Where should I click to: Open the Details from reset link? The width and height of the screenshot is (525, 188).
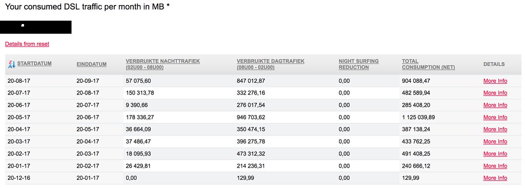pyautogui.click(x=27, y=44)
